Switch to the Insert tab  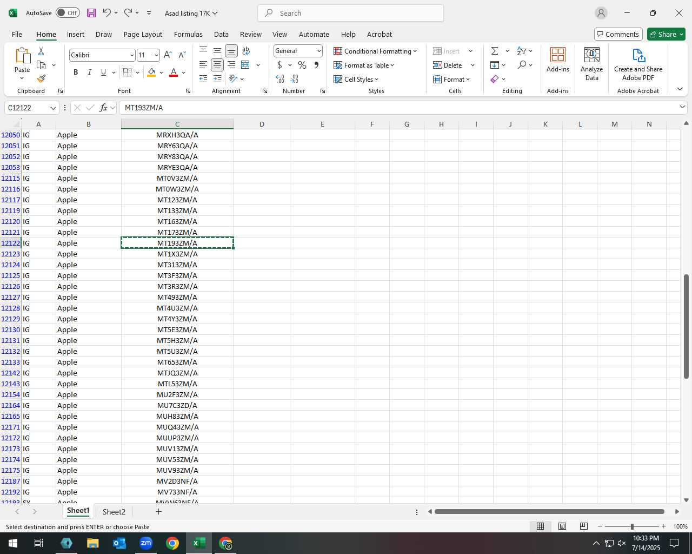76,34
